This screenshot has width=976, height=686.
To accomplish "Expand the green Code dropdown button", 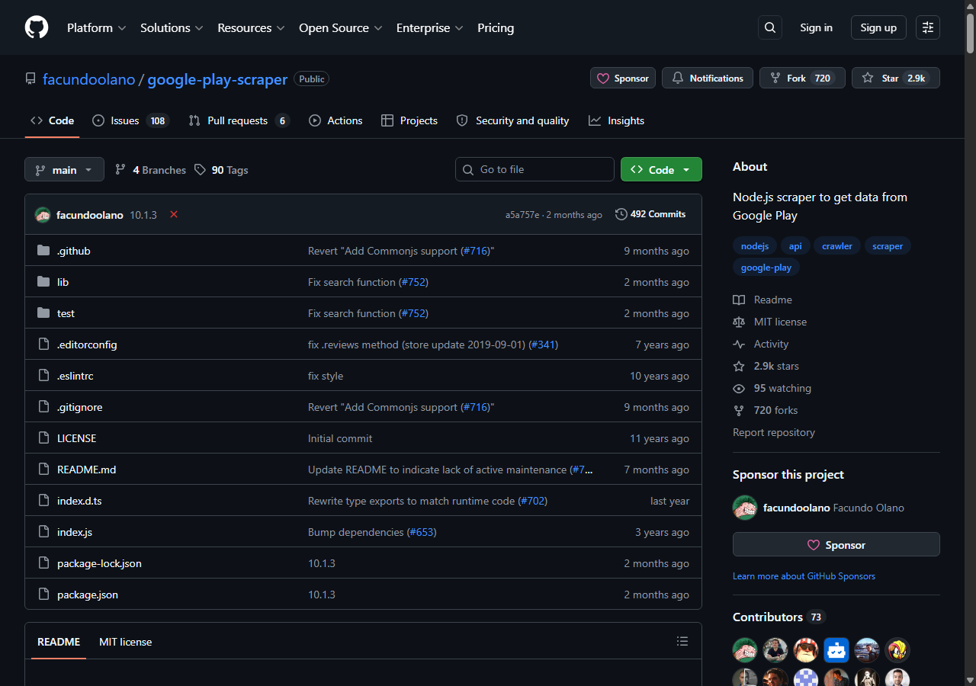I will point(661,169).
